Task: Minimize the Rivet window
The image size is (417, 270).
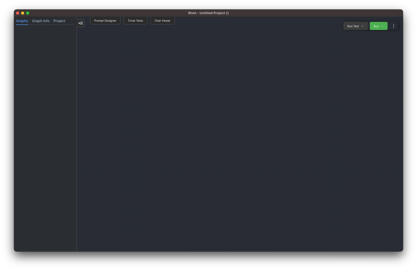Action: coord(23,13)
